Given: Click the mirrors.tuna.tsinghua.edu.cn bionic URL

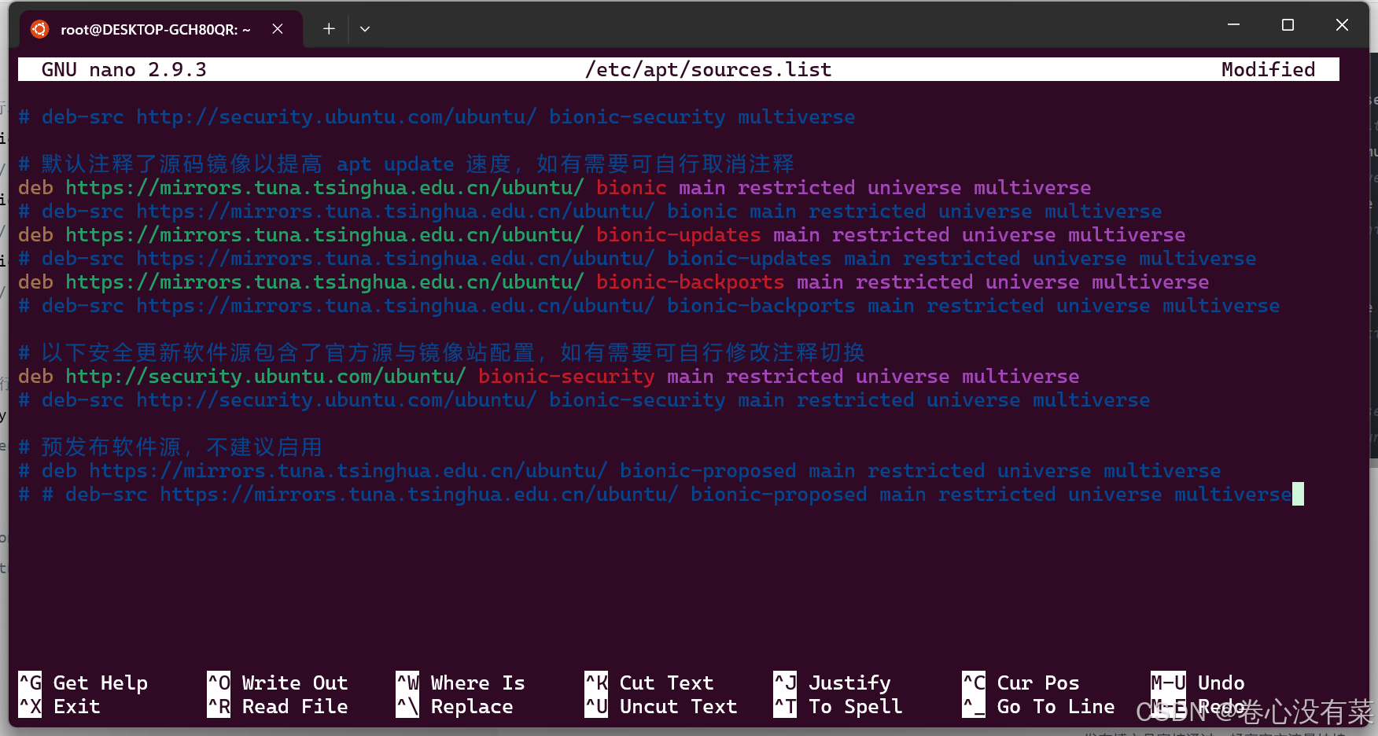Looking at the screenshot, I should click(325, 187).
